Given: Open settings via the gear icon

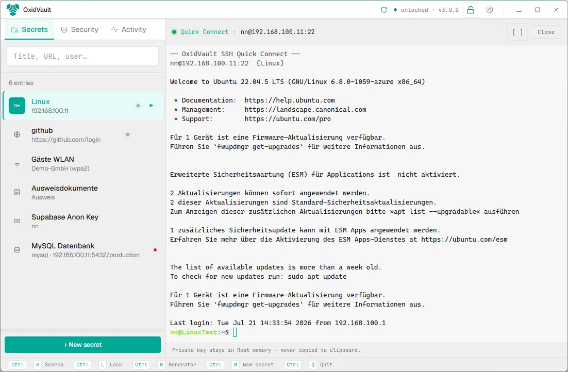Looking at the screenshot, I should coord(489,10).
